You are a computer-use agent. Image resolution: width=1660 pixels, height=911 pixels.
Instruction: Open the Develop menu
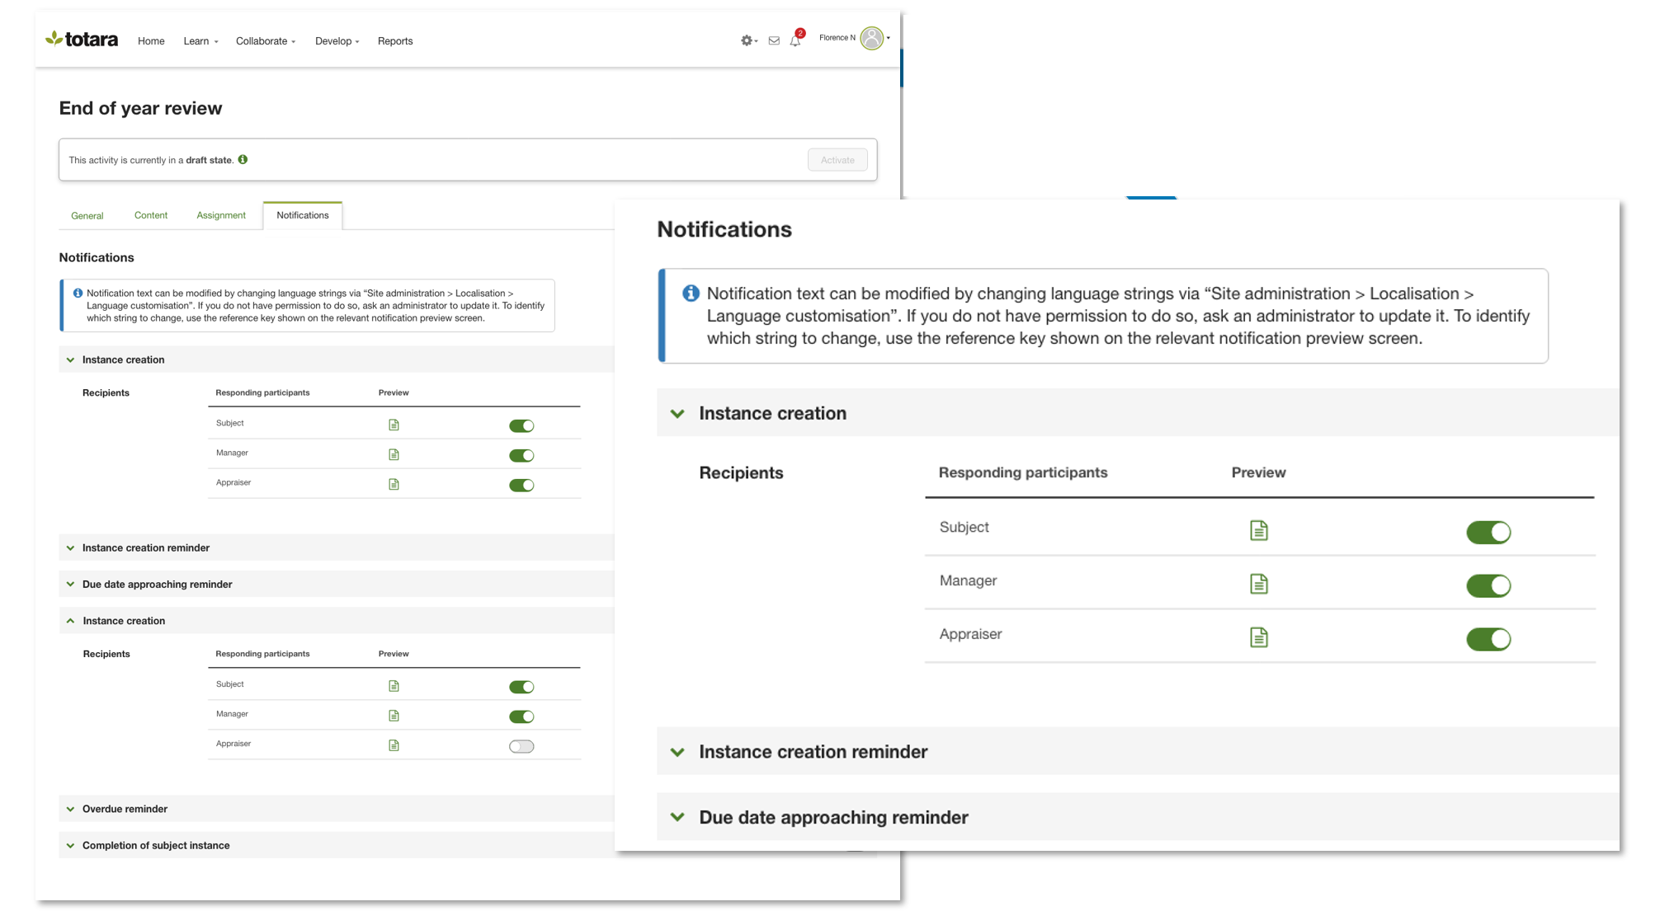click(x=337, y=40)
